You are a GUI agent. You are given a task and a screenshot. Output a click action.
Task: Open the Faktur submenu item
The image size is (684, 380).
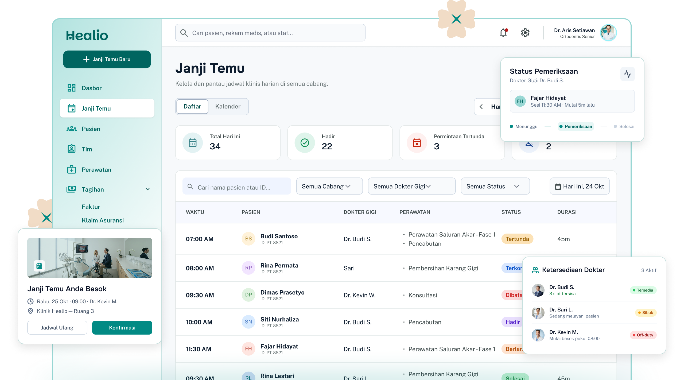click(91, 207)
